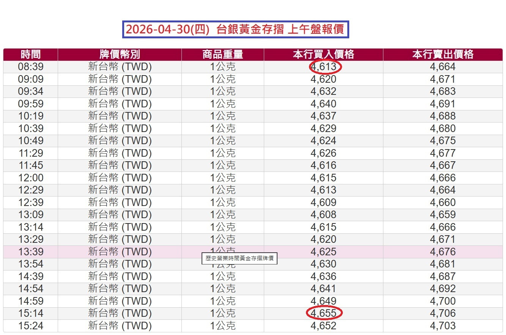The width and height of the screenshot is (506, 335).
Task: Click the 15:24 time cell
Action: [x=30, y=326]
